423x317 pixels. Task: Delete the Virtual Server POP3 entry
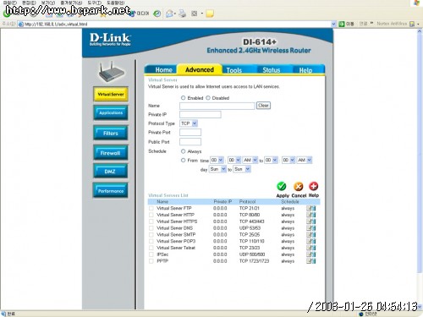314,241
